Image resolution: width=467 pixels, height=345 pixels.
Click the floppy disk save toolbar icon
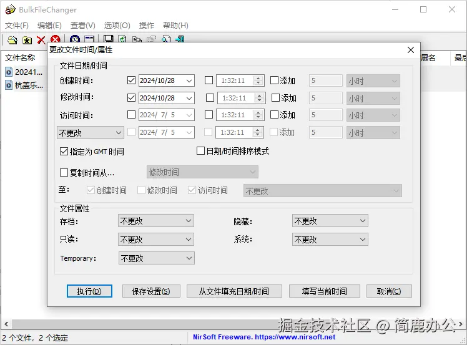coord(108,39)
